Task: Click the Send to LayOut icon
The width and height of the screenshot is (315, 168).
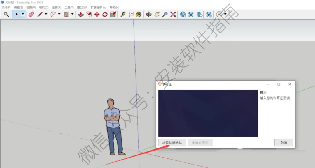Action: (199, 15)
